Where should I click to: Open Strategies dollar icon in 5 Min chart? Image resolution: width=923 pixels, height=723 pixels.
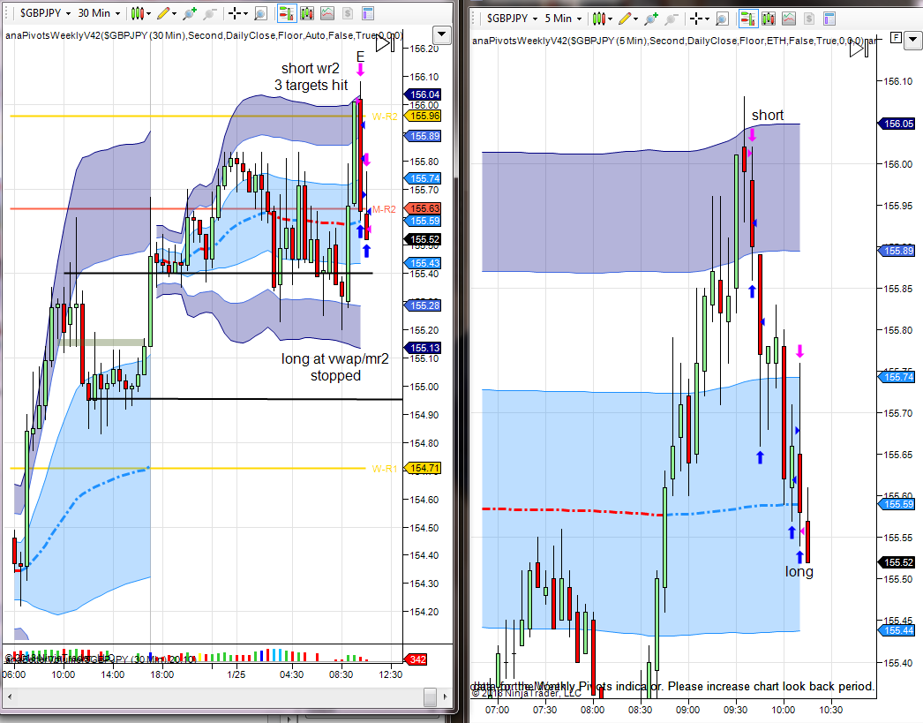point(809,19)
